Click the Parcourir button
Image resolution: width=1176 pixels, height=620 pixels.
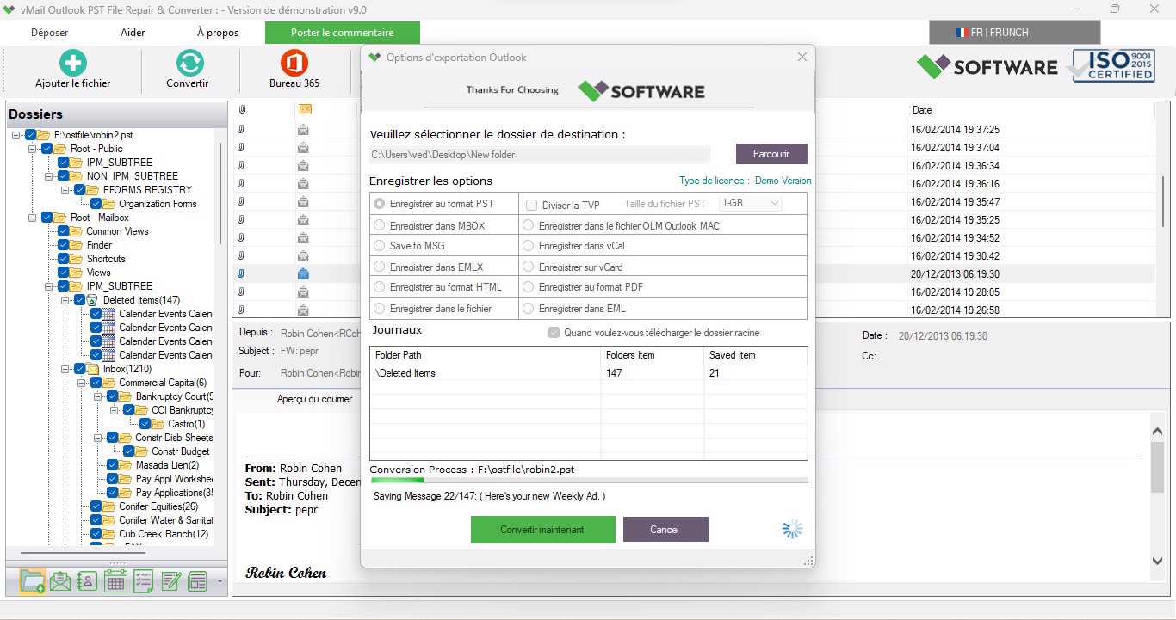coord(771,154)
